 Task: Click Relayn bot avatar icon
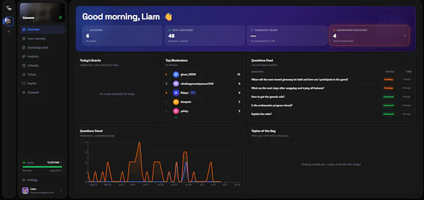176,93
